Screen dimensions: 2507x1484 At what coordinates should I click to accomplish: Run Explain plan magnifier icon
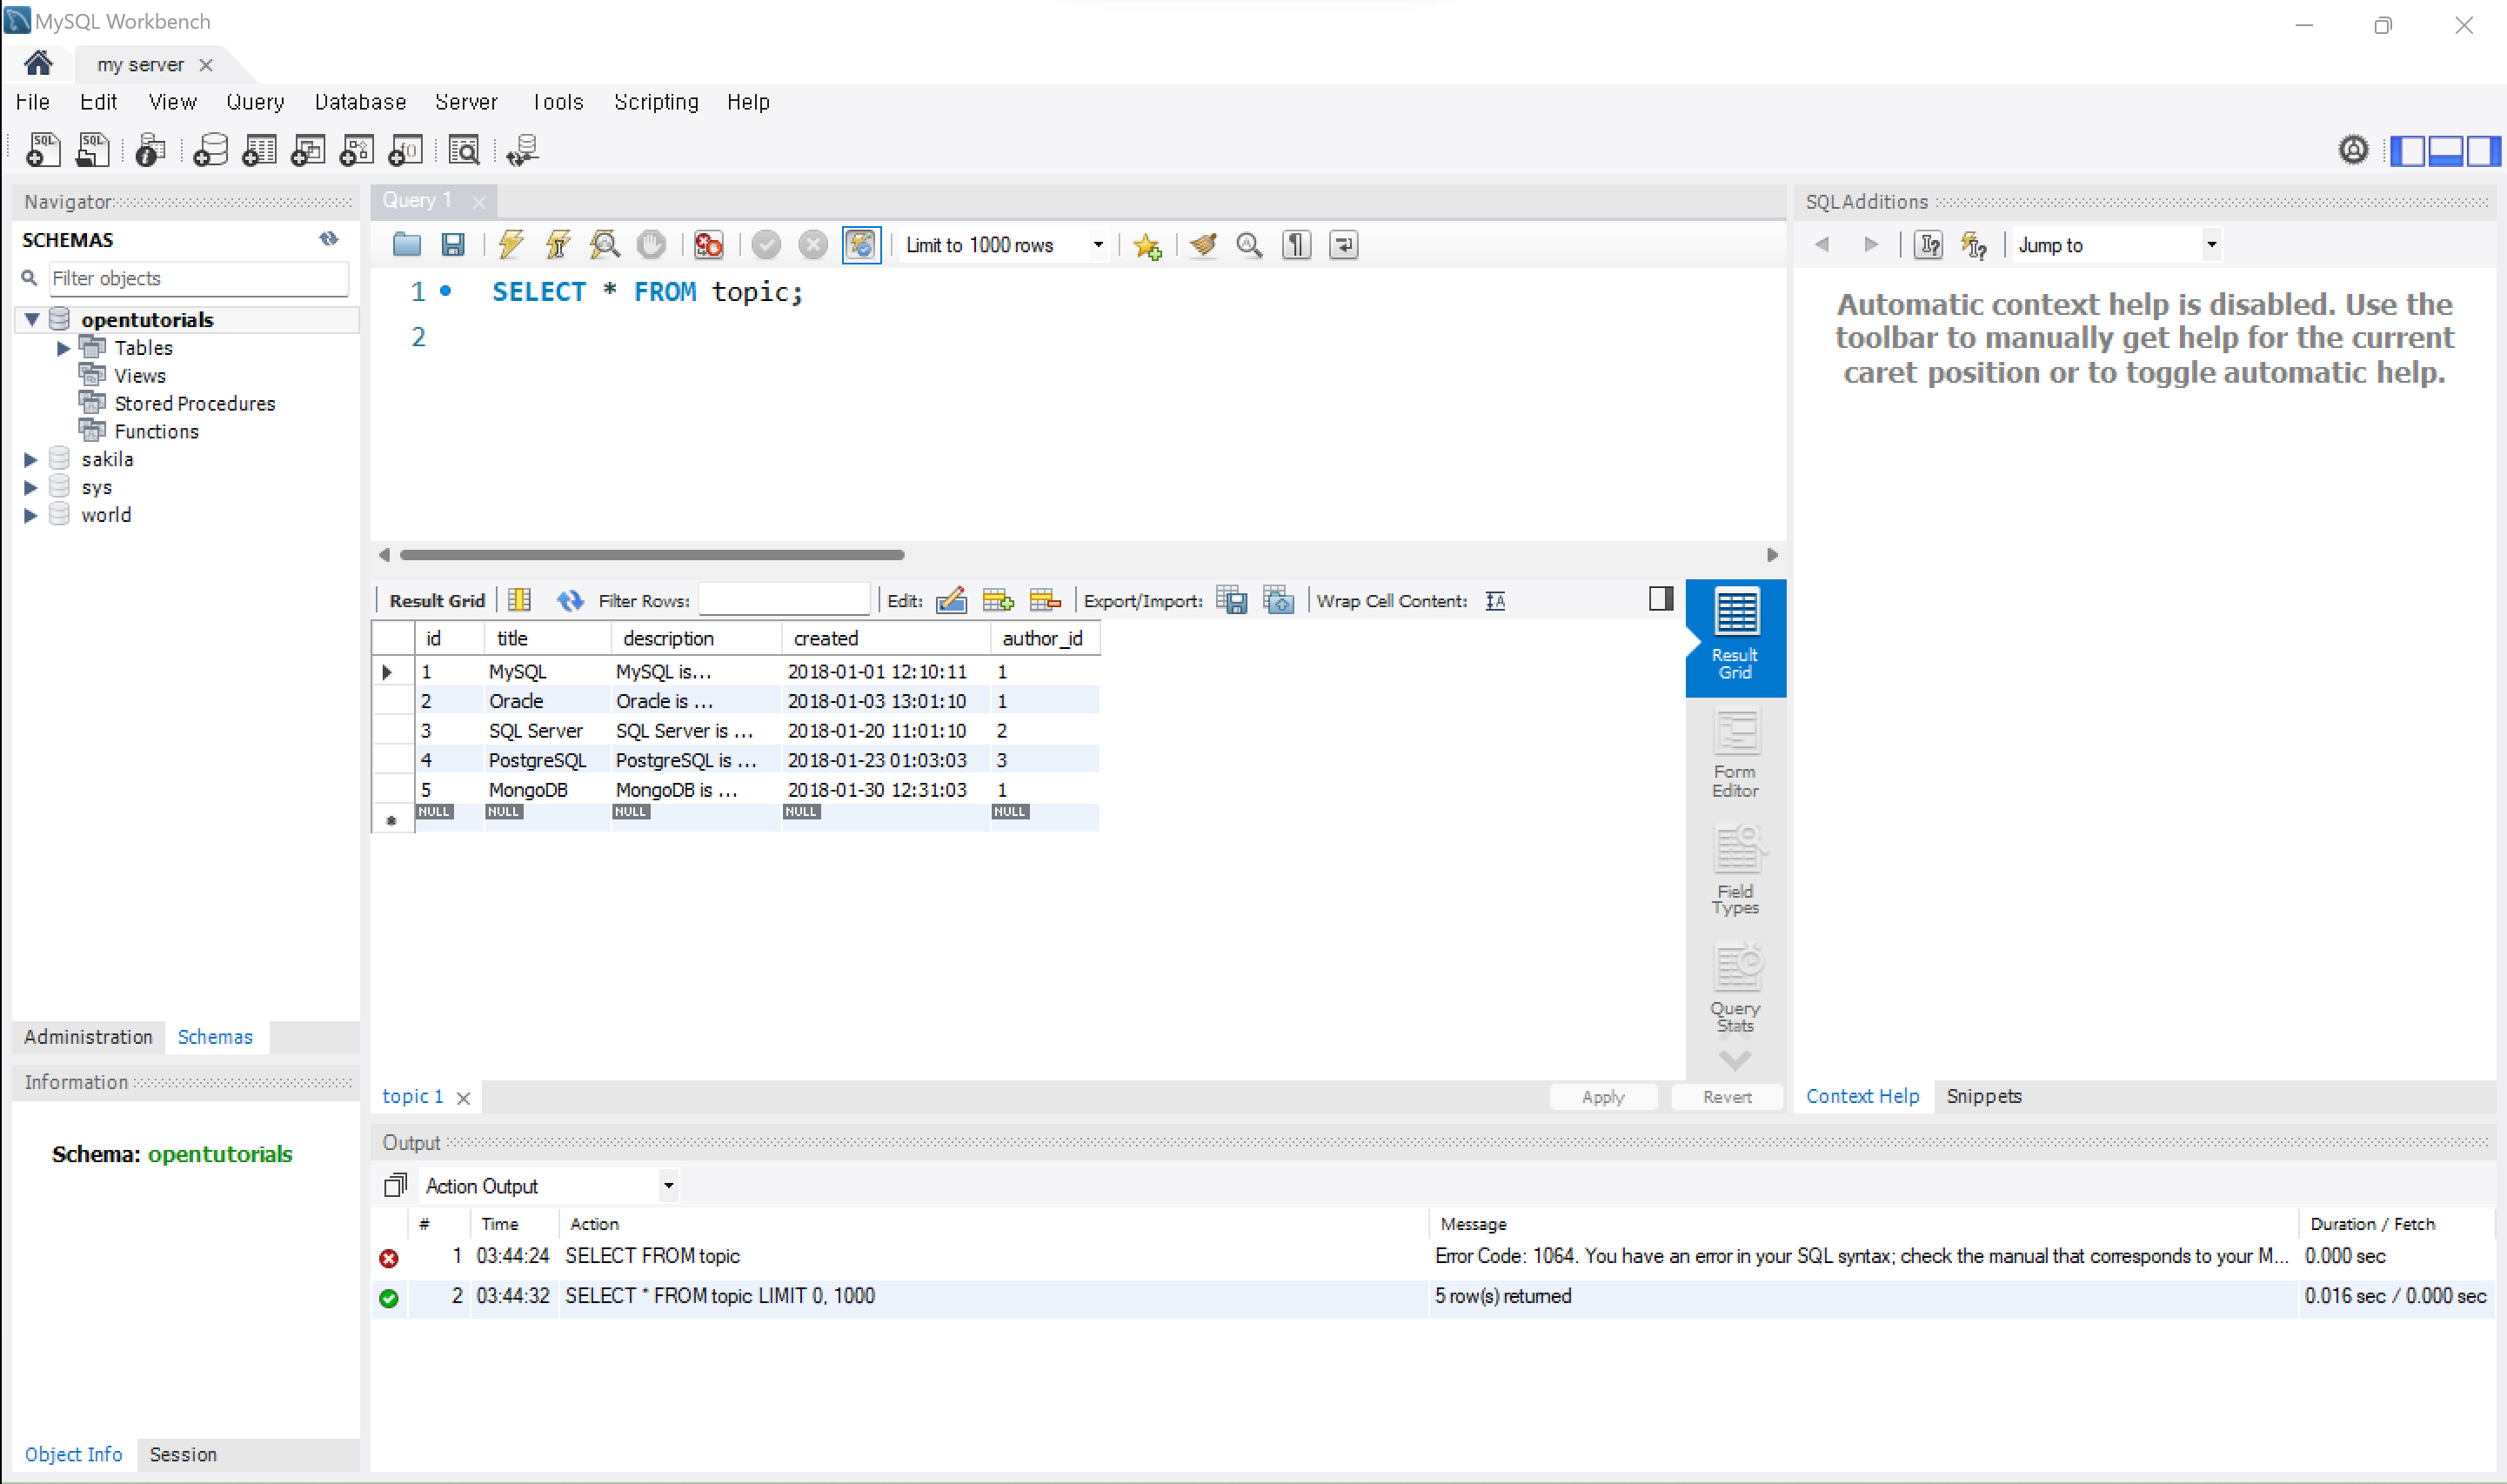pos(605,245)
